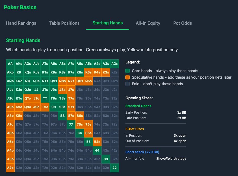This screenshot has height=176, width=238.
Task: Click the Short Stack (<20 BB) heading
Action: pos(142,152)
